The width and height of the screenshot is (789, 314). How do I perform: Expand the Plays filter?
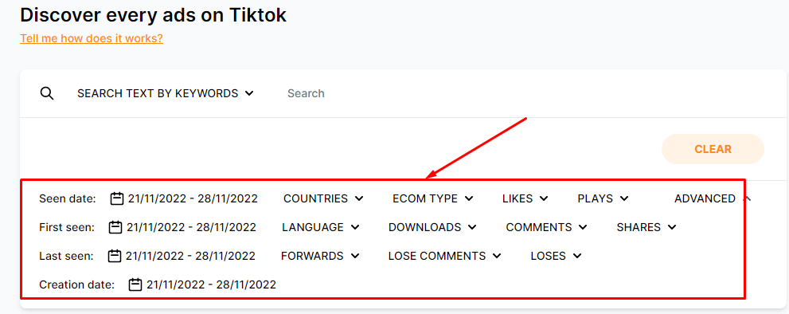(603, 198)
